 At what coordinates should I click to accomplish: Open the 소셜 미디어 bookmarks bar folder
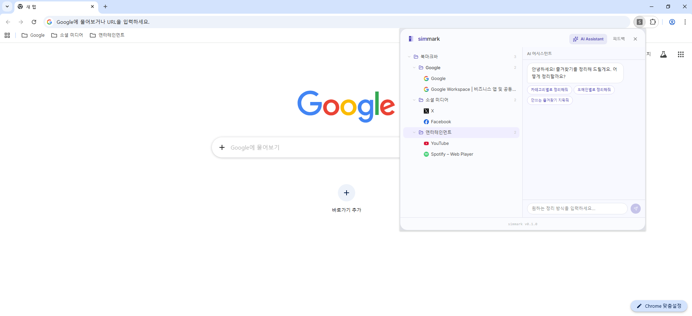[67, 35]
